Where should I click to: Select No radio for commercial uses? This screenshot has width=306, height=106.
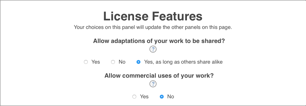[x=162, y=97]
